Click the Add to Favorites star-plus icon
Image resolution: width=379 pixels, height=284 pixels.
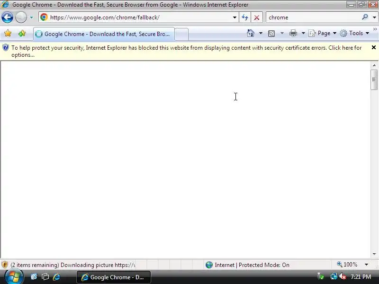(22, 33)
